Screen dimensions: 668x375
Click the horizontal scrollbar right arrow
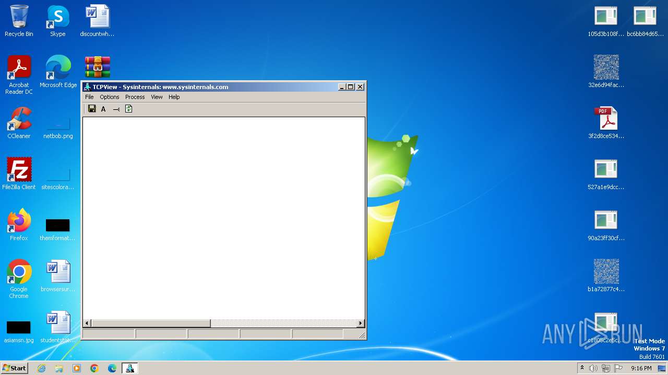click(361, 323)
